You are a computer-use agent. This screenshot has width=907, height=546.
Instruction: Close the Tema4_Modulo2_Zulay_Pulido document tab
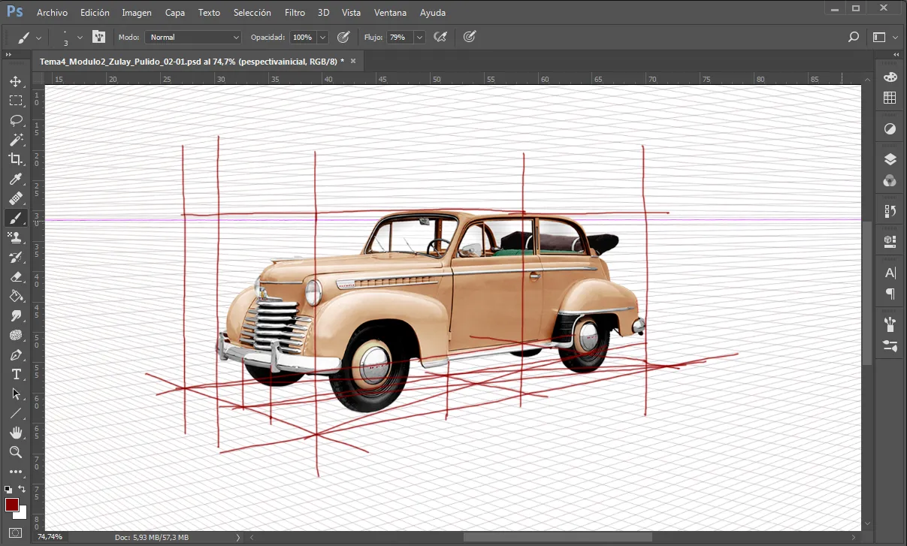click(353, 60)
